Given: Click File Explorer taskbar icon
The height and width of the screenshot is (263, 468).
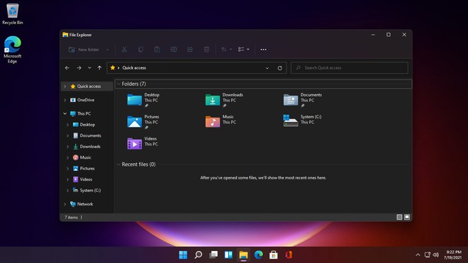Looking at the screenshot, I should tap(243, 255).
